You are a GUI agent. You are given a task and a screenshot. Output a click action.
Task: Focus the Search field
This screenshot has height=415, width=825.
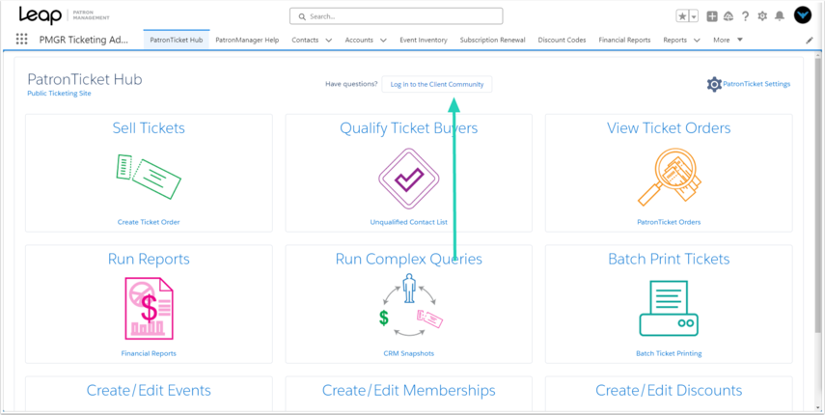click(x=397, y=16)
